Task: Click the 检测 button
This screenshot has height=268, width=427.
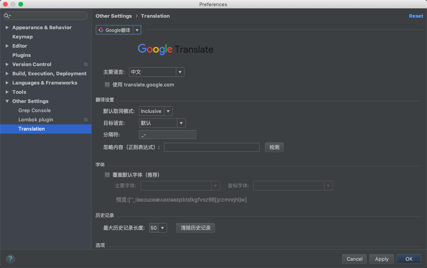Action: point(274,147)
